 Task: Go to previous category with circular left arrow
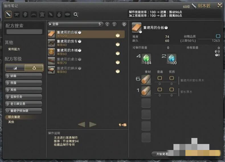pos(107,24)
